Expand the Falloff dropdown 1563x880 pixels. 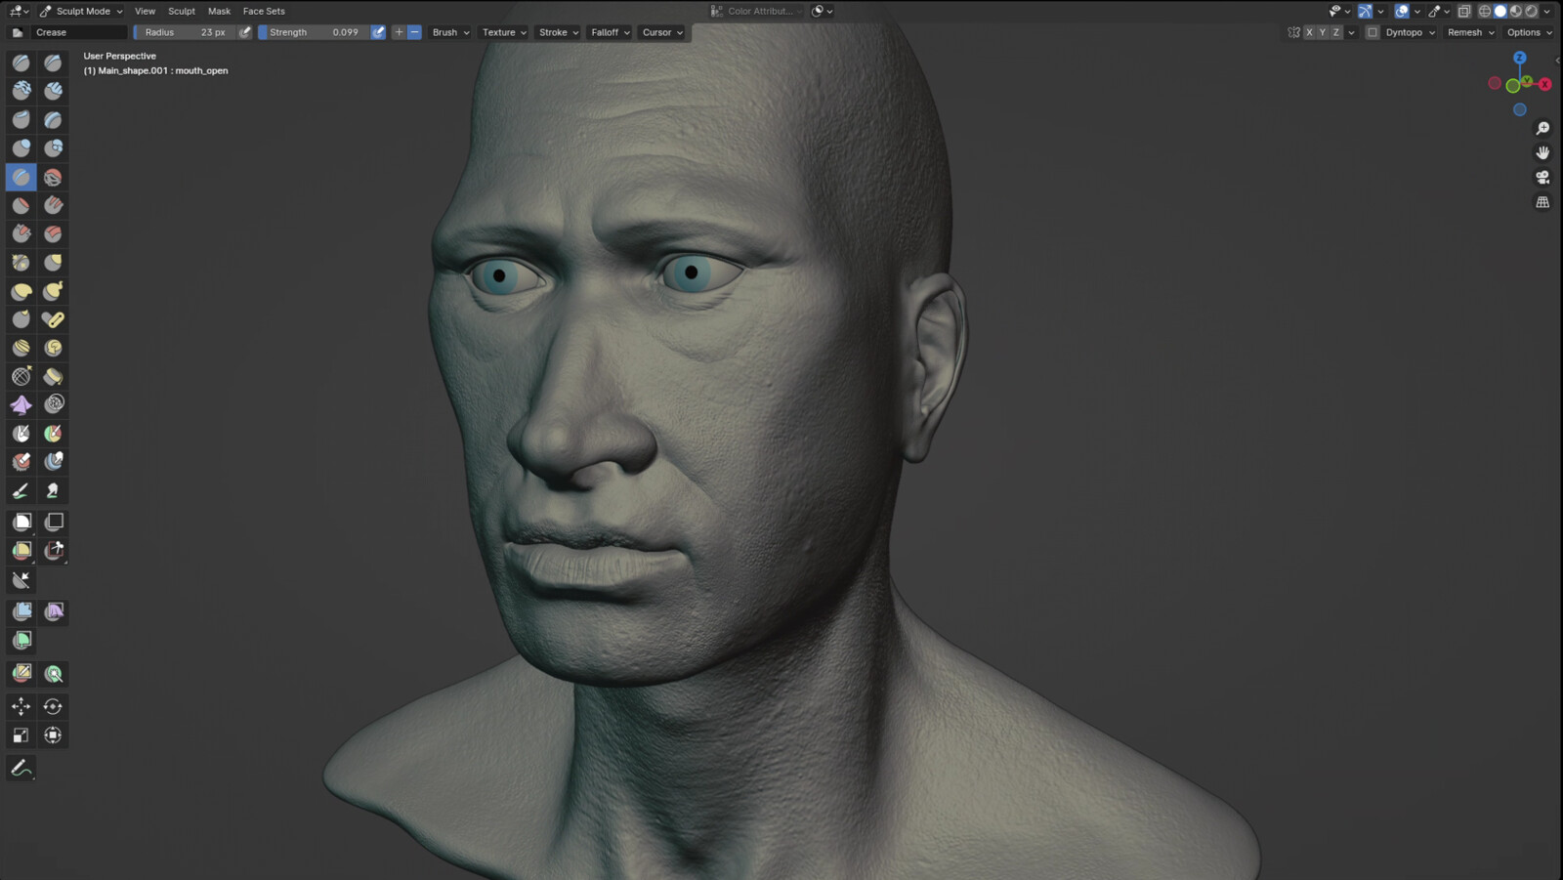click(611, 32)
